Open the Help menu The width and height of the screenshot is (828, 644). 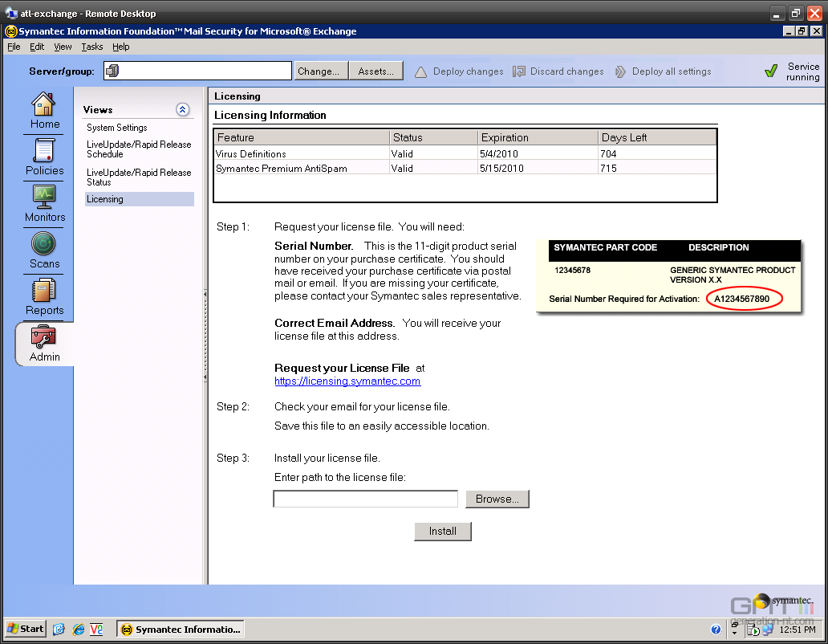(x=120, y=47)
